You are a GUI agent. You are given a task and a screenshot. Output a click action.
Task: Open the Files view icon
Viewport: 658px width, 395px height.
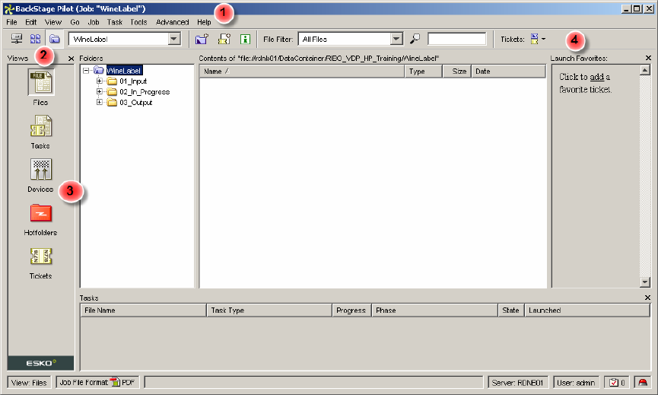[x=41, y=82]
